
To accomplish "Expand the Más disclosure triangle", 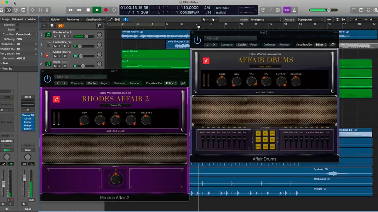I will click(2, 63).
